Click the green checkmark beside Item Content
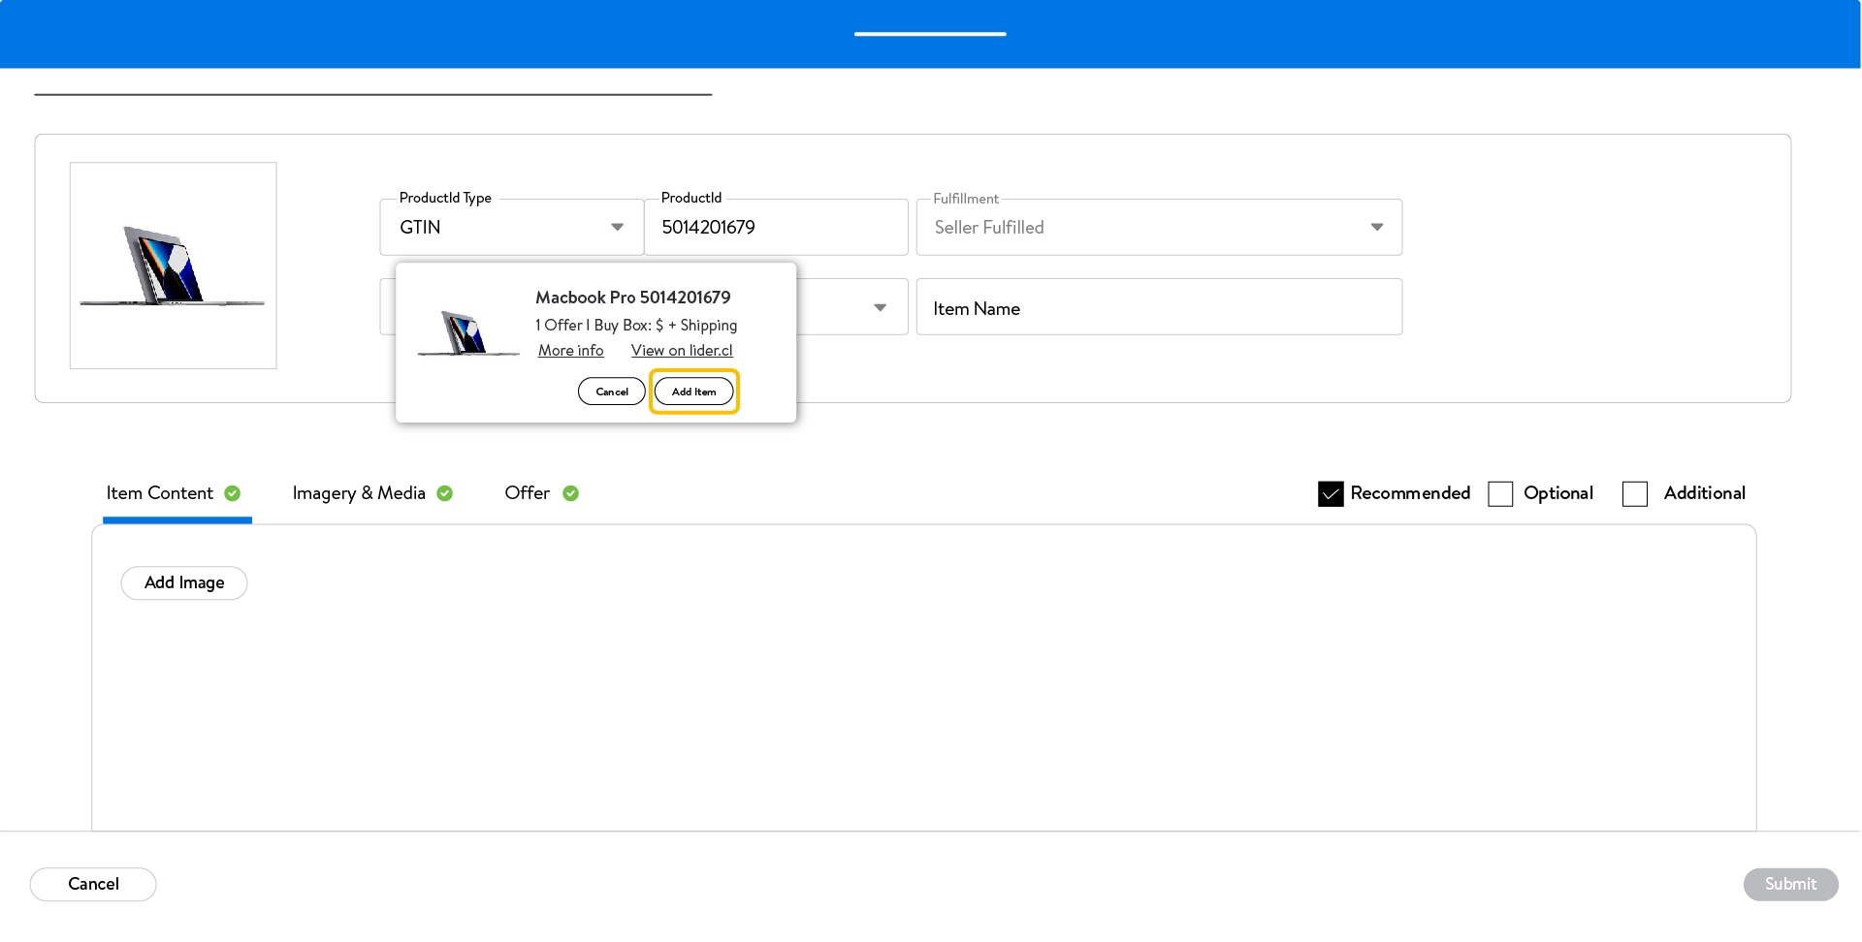 point(233,493)
